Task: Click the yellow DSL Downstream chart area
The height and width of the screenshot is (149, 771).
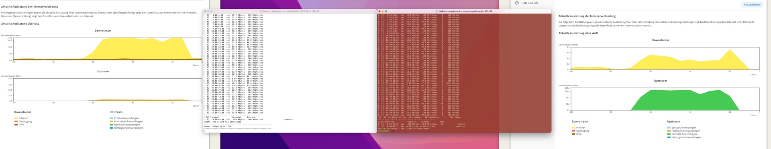Action: (141, 49)
